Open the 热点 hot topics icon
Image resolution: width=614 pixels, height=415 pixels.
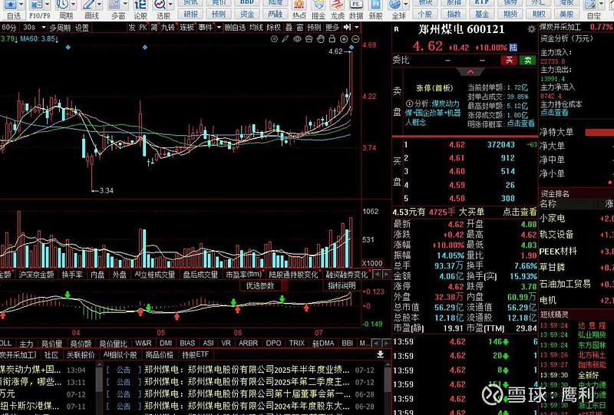(299, 5)
